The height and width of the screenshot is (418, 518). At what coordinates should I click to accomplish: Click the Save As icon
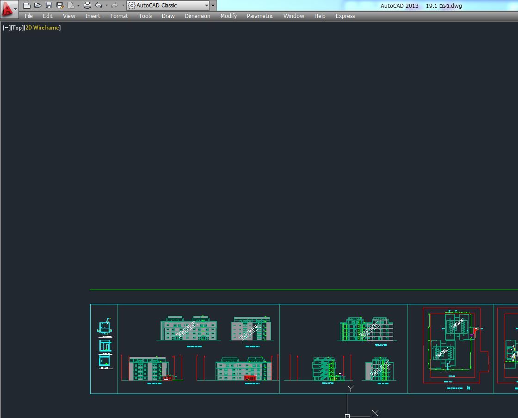(60, 6)
